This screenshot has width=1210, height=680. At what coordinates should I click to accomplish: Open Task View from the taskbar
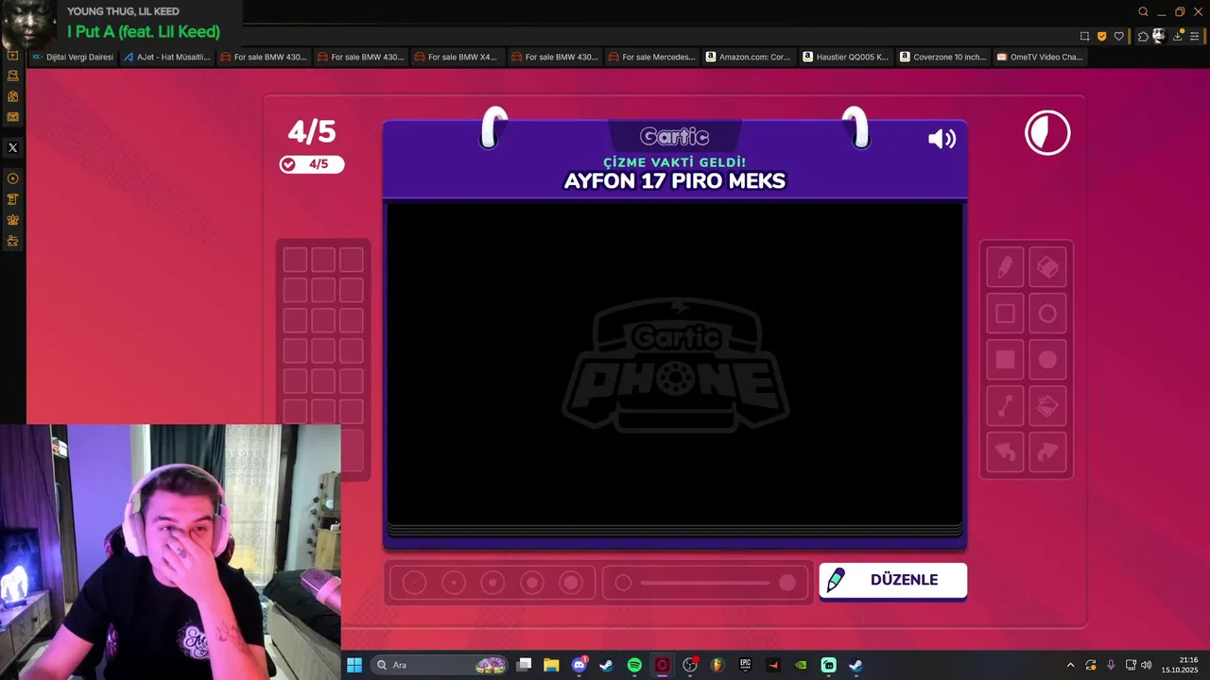[524, 665]
